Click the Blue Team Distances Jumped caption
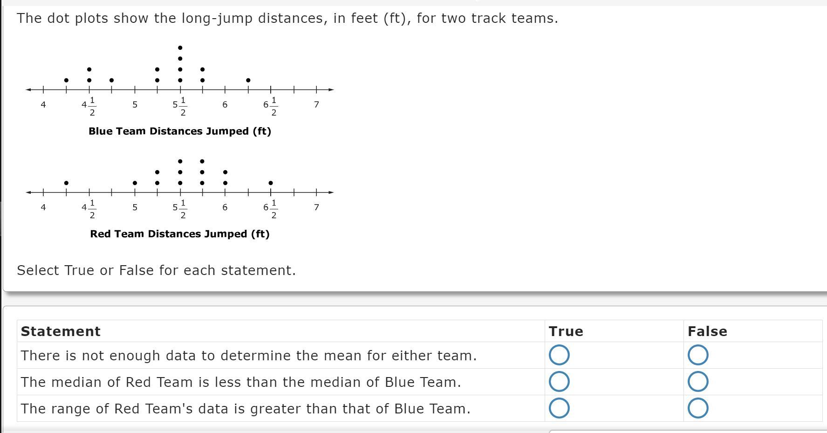Viewport: 827px width, 433px height. (x=180, y=131)
